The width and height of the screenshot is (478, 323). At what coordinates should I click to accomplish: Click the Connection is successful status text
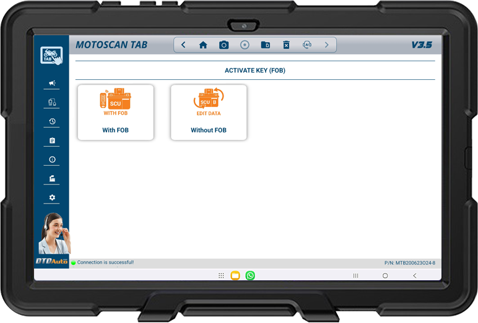tap(105, 262)
